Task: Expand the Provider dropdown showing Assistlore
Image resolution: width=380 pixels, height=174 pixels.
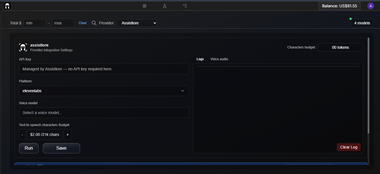Action: [137, 23]
